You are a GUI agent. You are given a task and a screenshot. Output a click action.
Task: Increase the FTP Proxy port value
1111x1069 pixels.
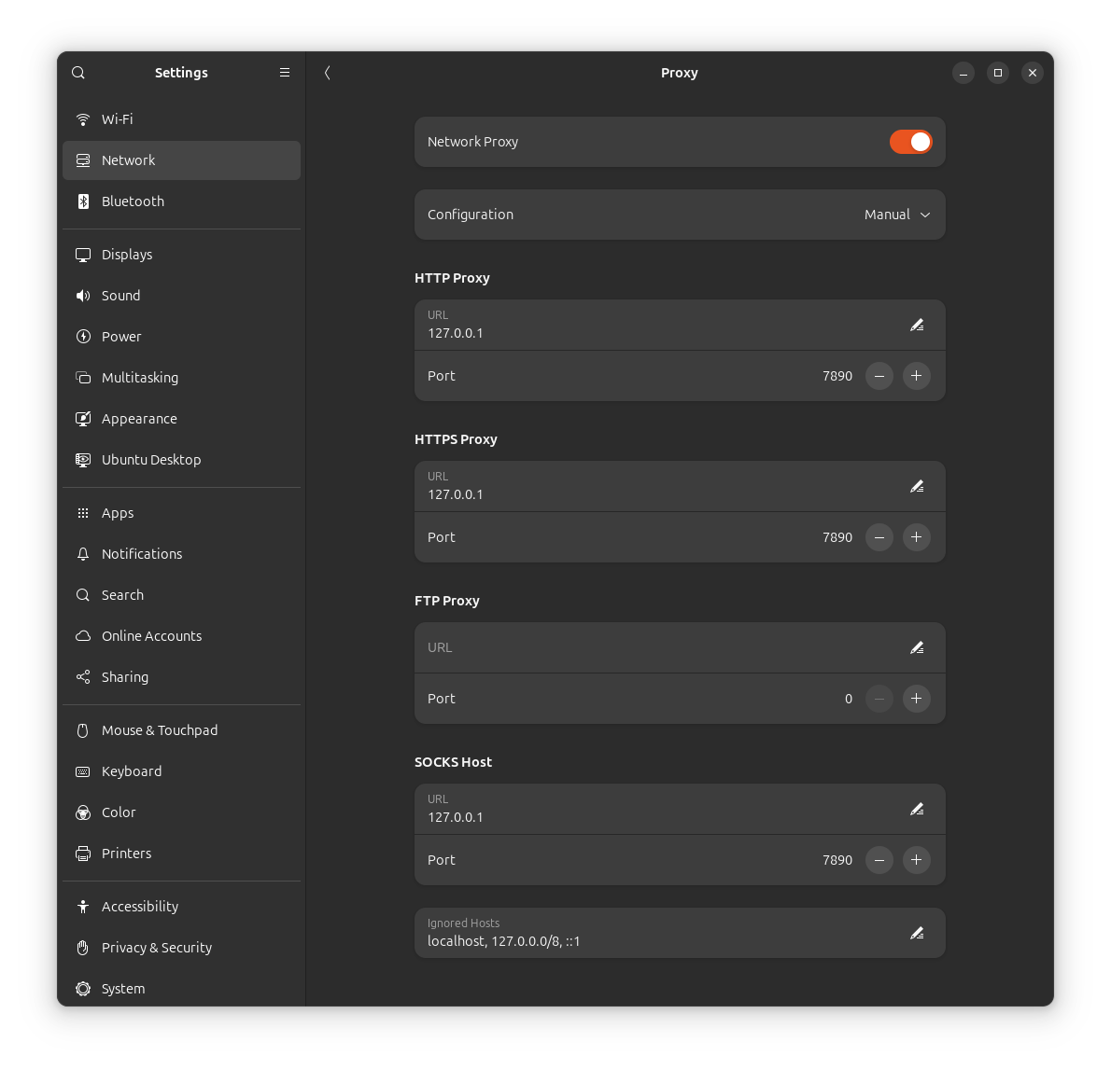[916, 699]
